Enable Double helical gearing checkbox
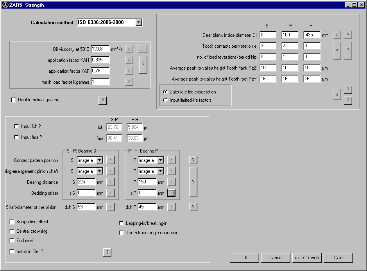Viewport: 367px width, 271px height. 14,100
